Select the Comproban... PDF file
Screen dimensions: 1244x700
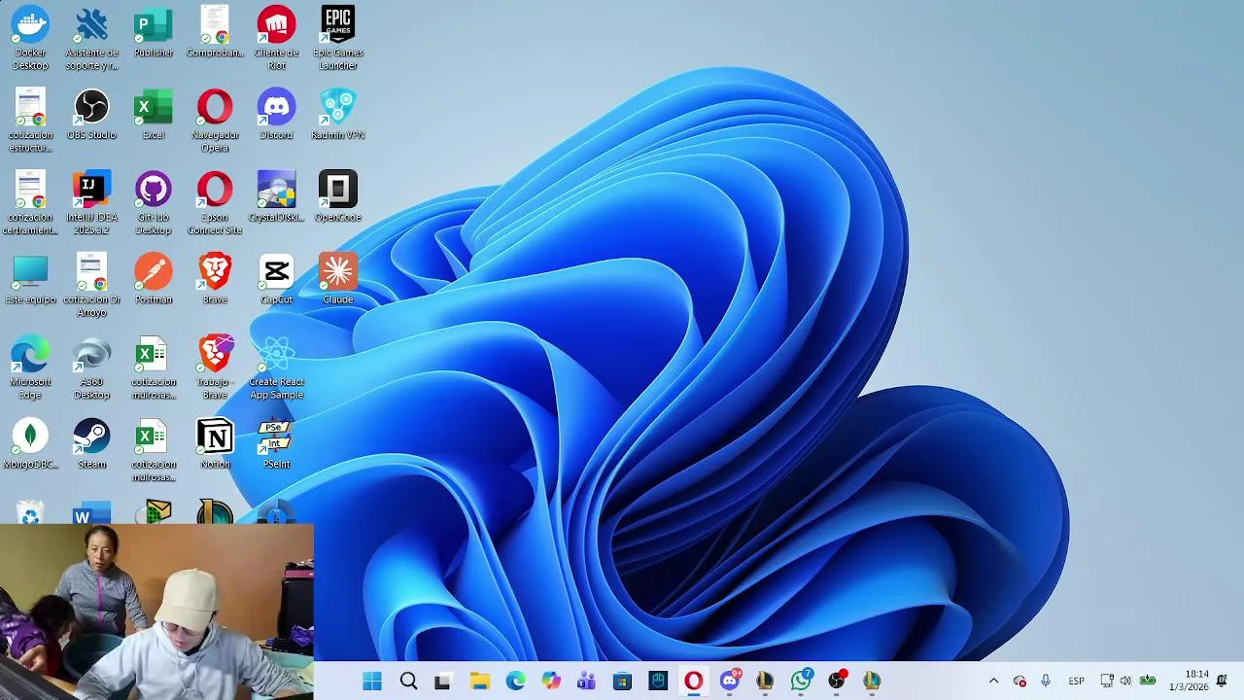pyautogui.click(x=215, y=33)
